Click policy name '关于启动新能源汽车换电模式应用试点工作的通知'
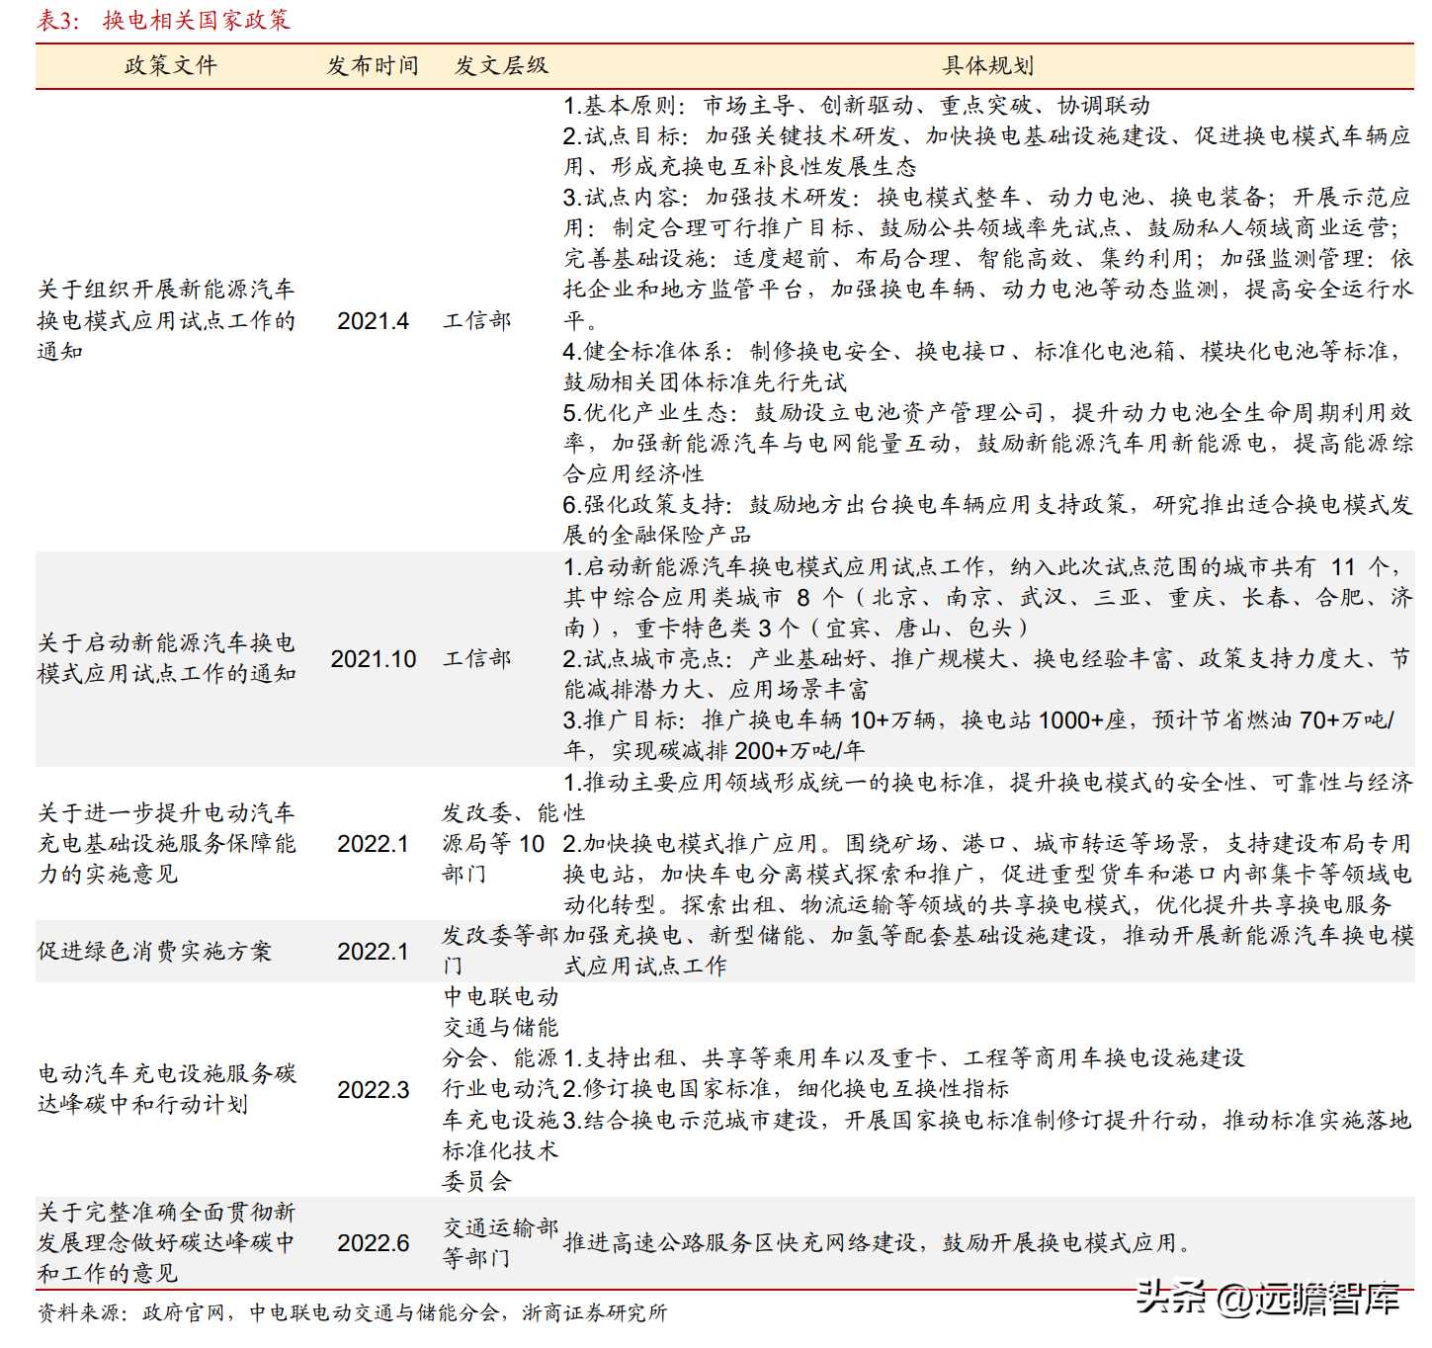Viewport: 1432px width, 1348px height. [166, 658]
